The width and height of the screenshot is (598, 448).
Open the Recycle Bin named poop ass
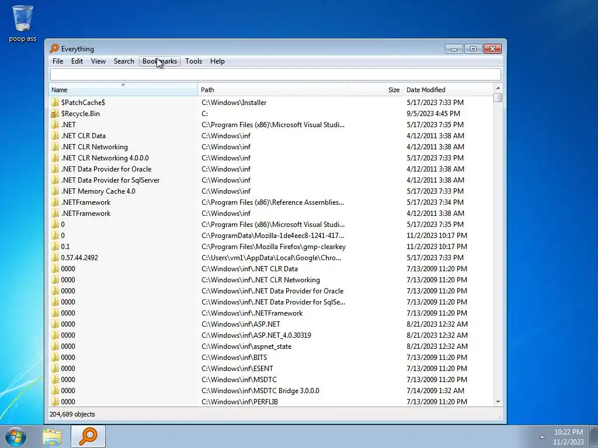23,23
